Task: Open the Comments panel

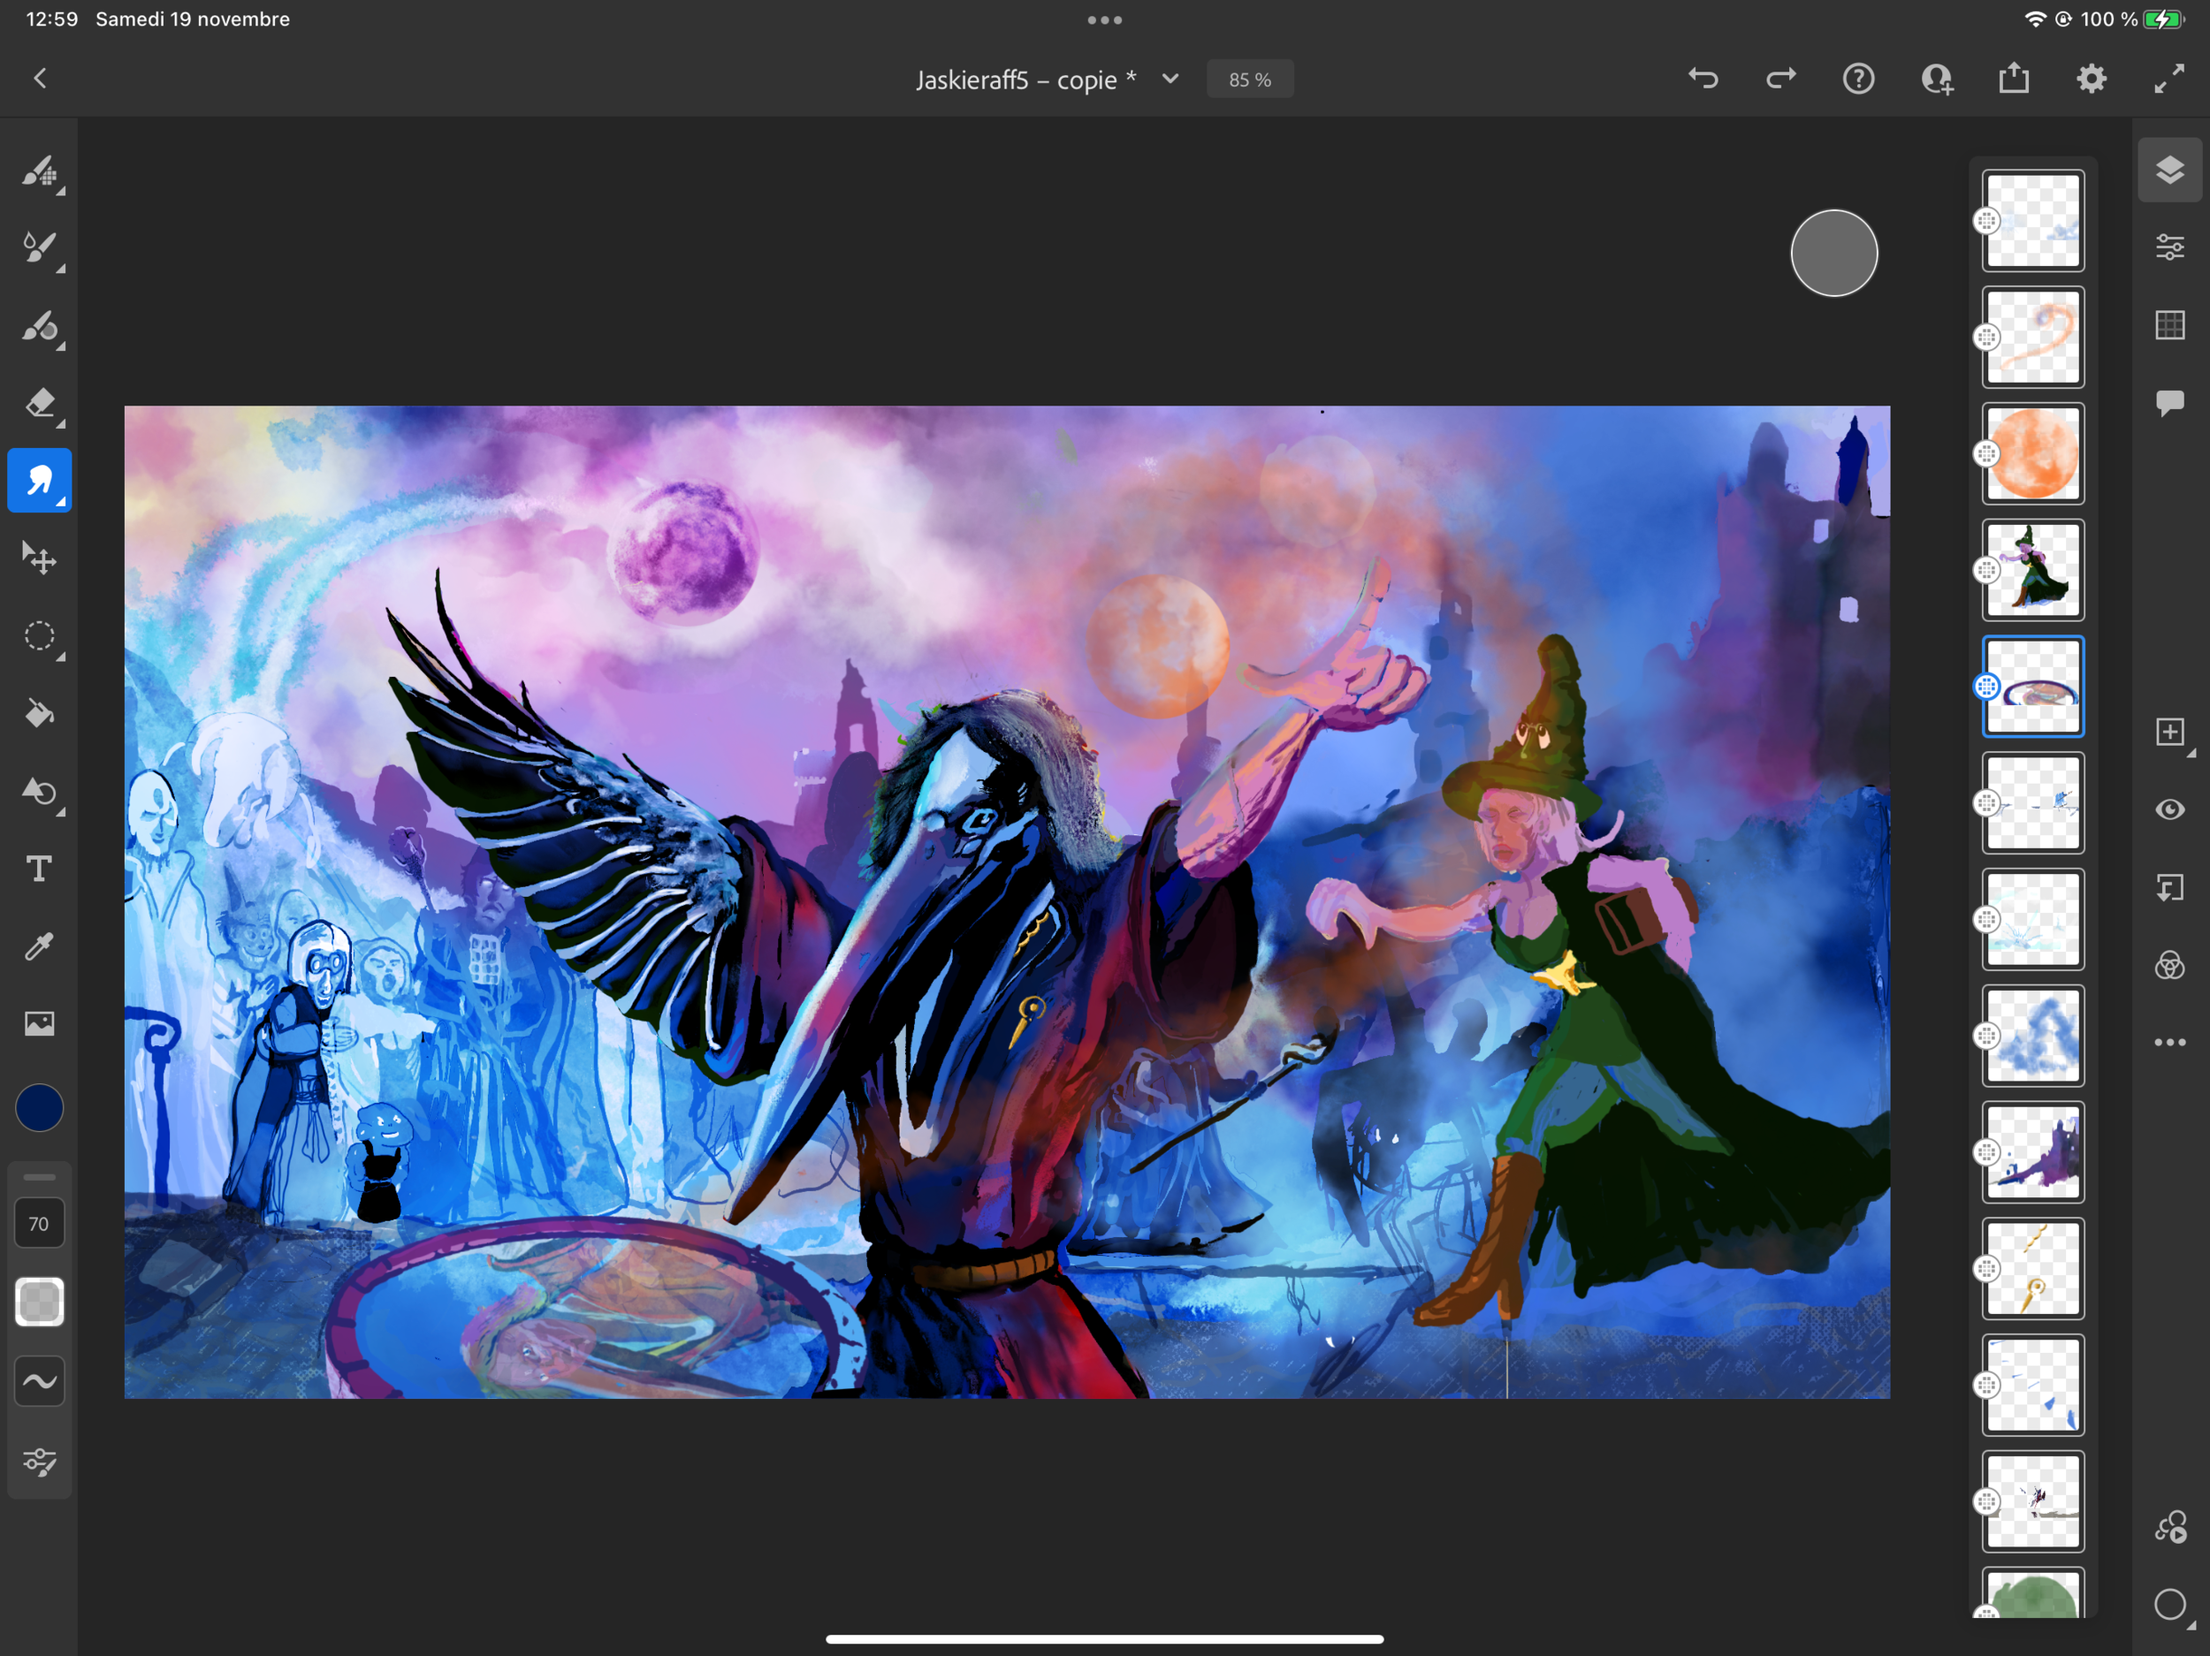Action: [x=2169, y=403]
